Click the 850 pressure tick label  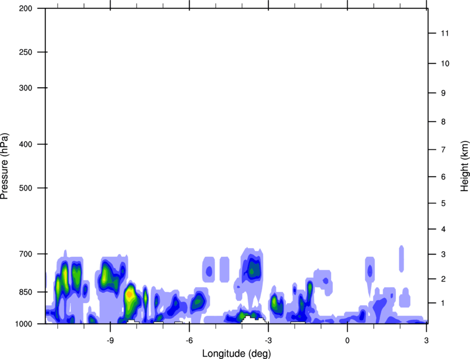25,292
